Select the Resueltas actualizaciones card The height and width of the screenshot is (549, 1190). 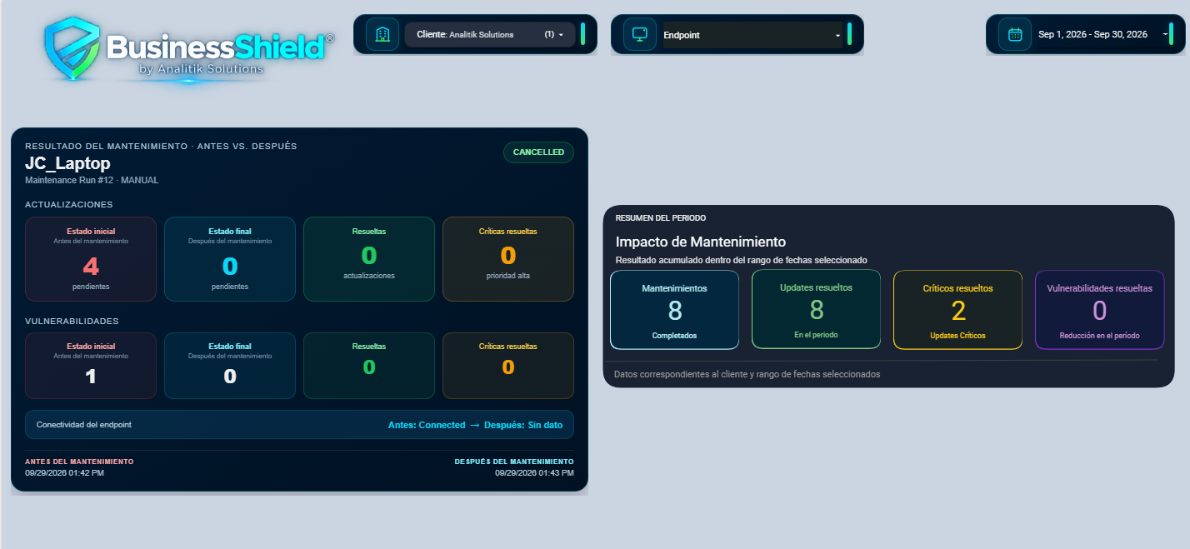369,259
